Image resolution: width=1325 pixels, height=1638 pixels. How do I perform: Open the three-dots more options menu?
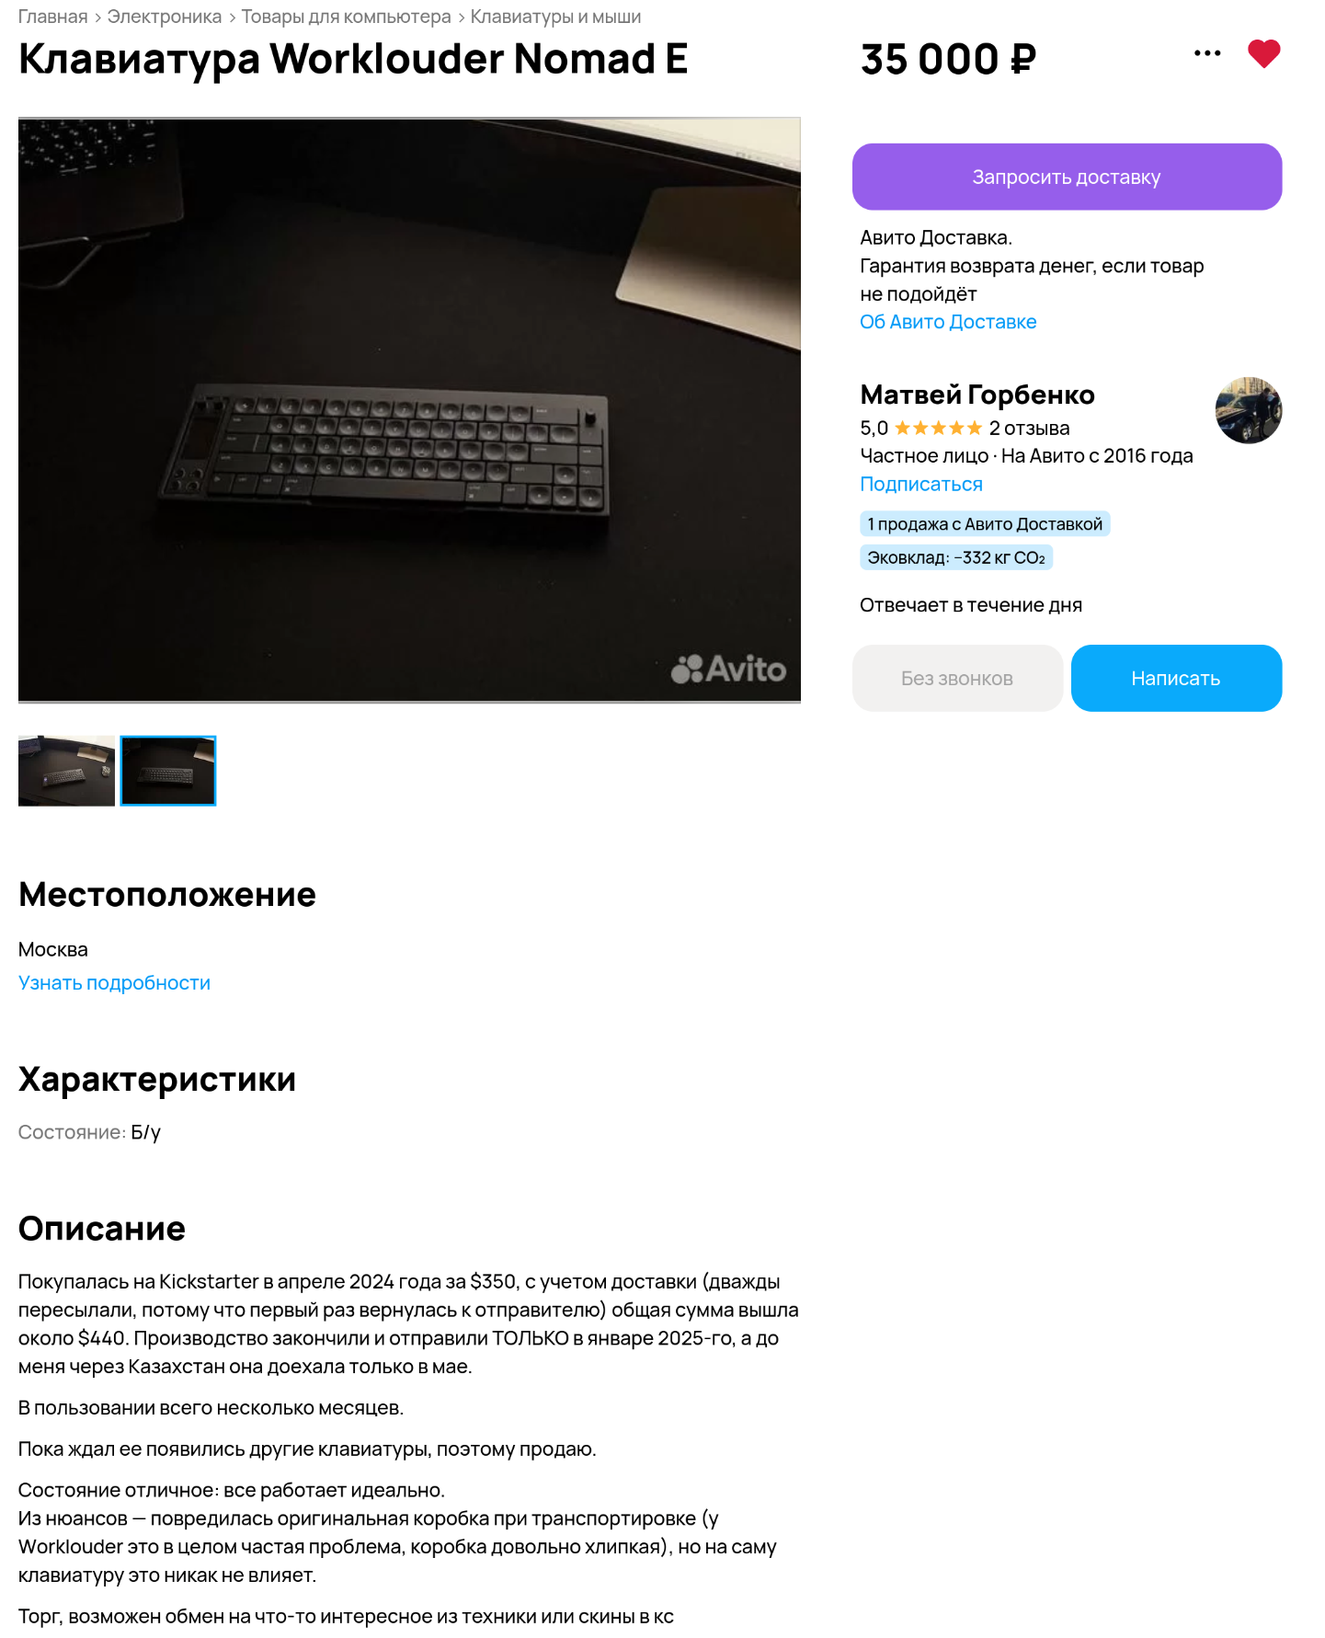click(x=1207, y=53)
